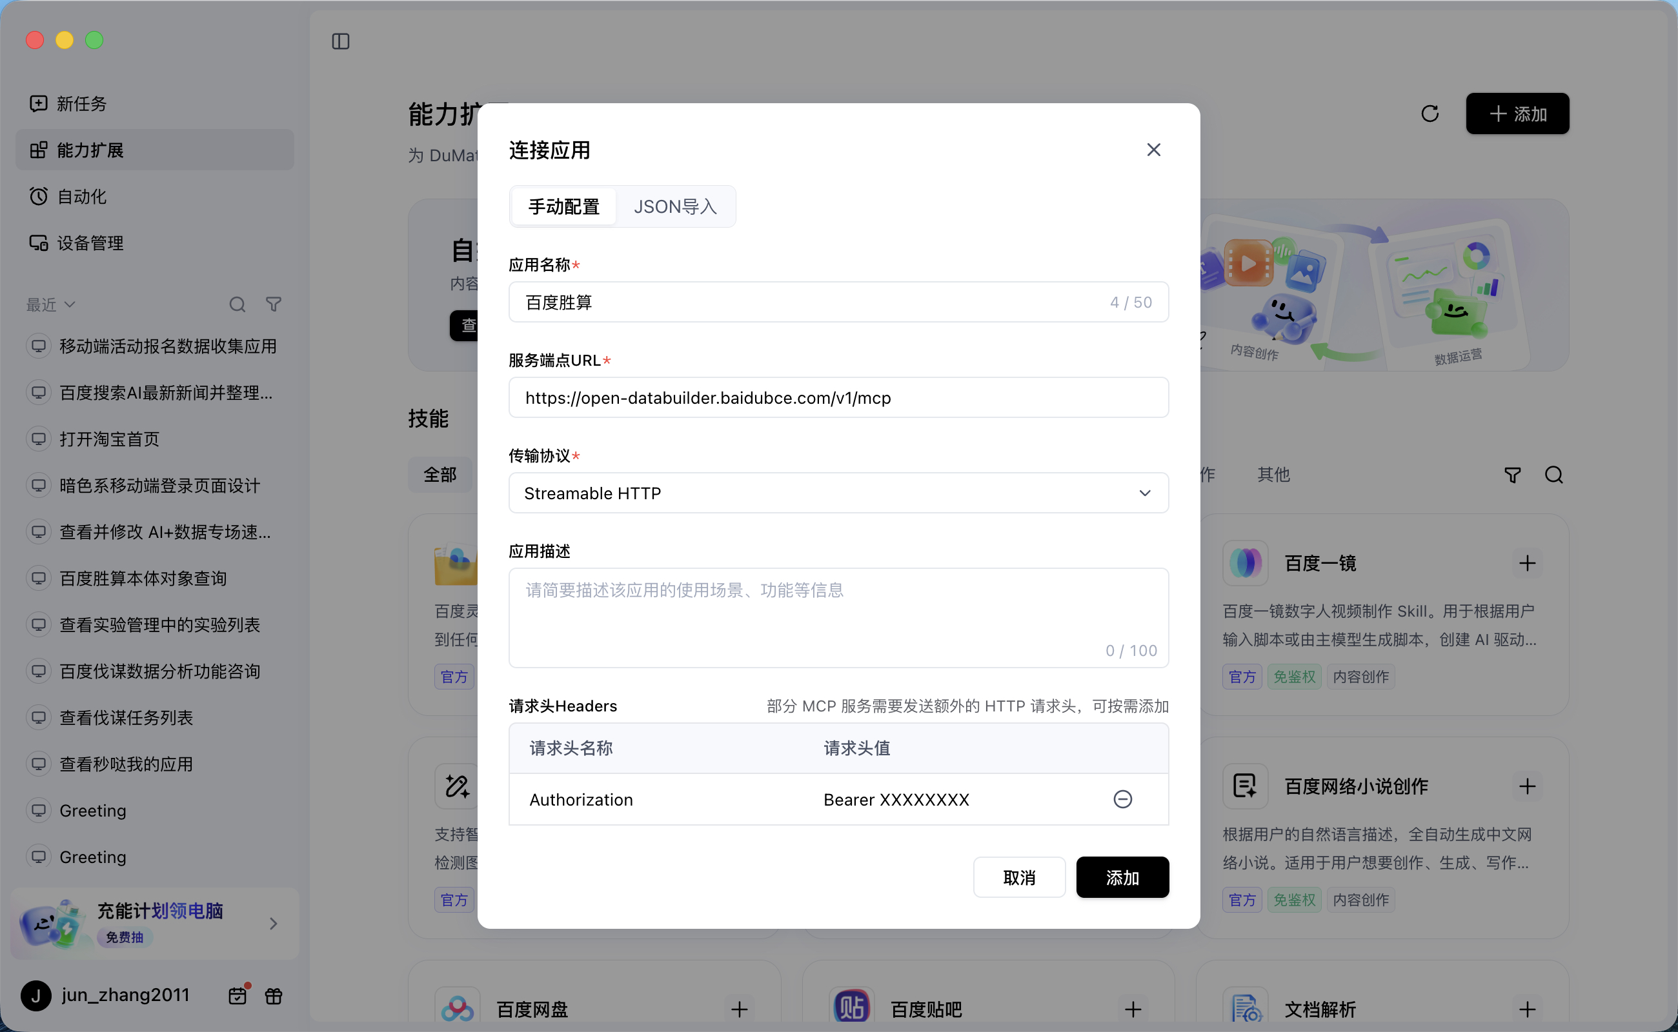
Task: Click the 内容创作 tag on 百度一镜
Action: click(1360, 677)
